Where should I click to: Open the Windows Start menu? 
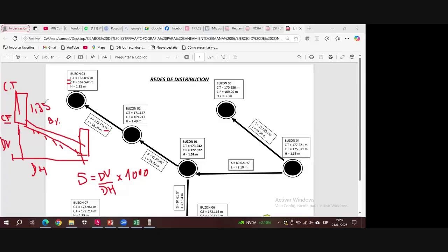pyautogui.click(x=6, y=223)
